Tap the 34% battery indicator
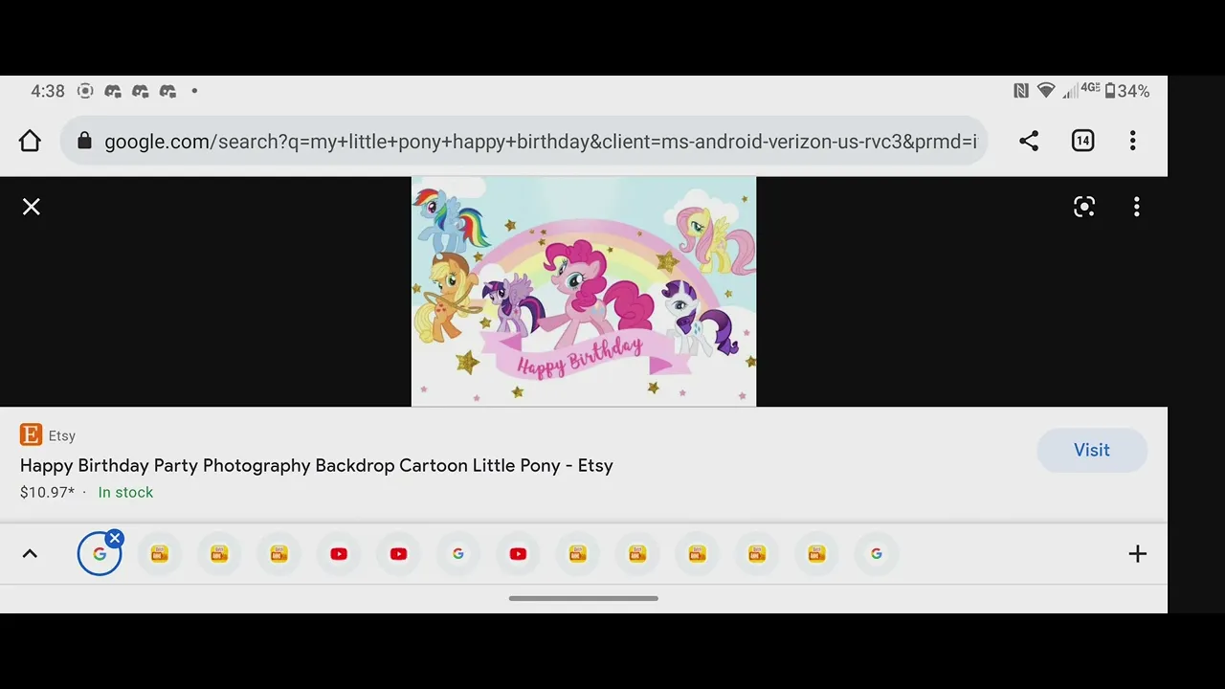Image resolution: width=1225 pixels, height=689 pixels. (1127, 91)
